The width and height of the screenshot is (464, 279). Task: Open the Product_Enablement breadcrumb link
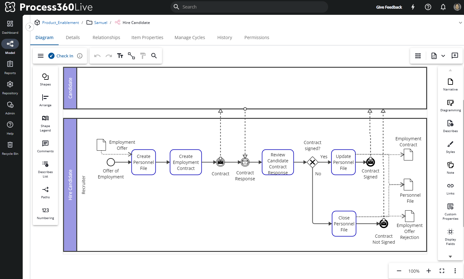click(61, 23)
